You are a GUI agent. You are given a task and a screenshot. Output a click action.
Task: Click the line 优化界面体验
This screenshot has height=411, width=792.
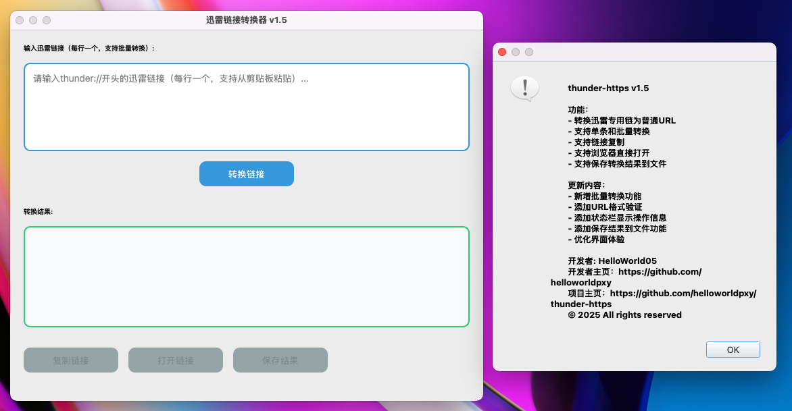(x=596, y=240)
